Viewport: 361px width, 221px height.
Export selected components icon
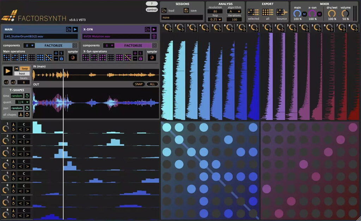click(x=253, y=12)
